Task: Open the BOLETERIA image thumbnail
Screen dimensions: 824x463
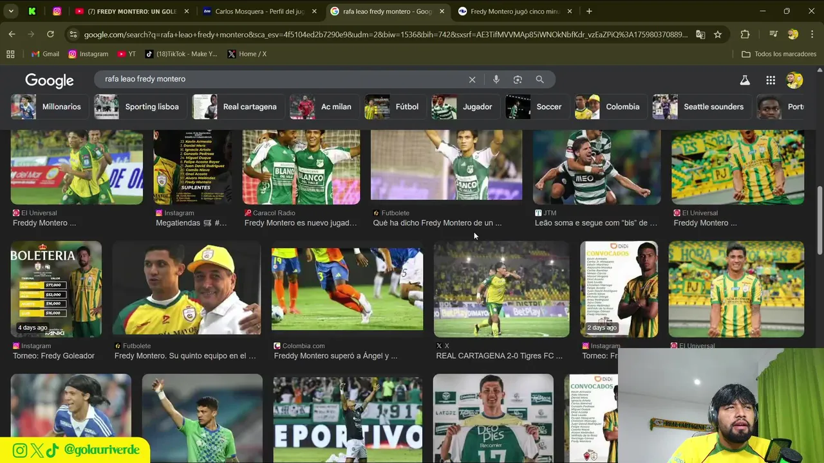Action: pyautogui.click(x=56, y=289)
